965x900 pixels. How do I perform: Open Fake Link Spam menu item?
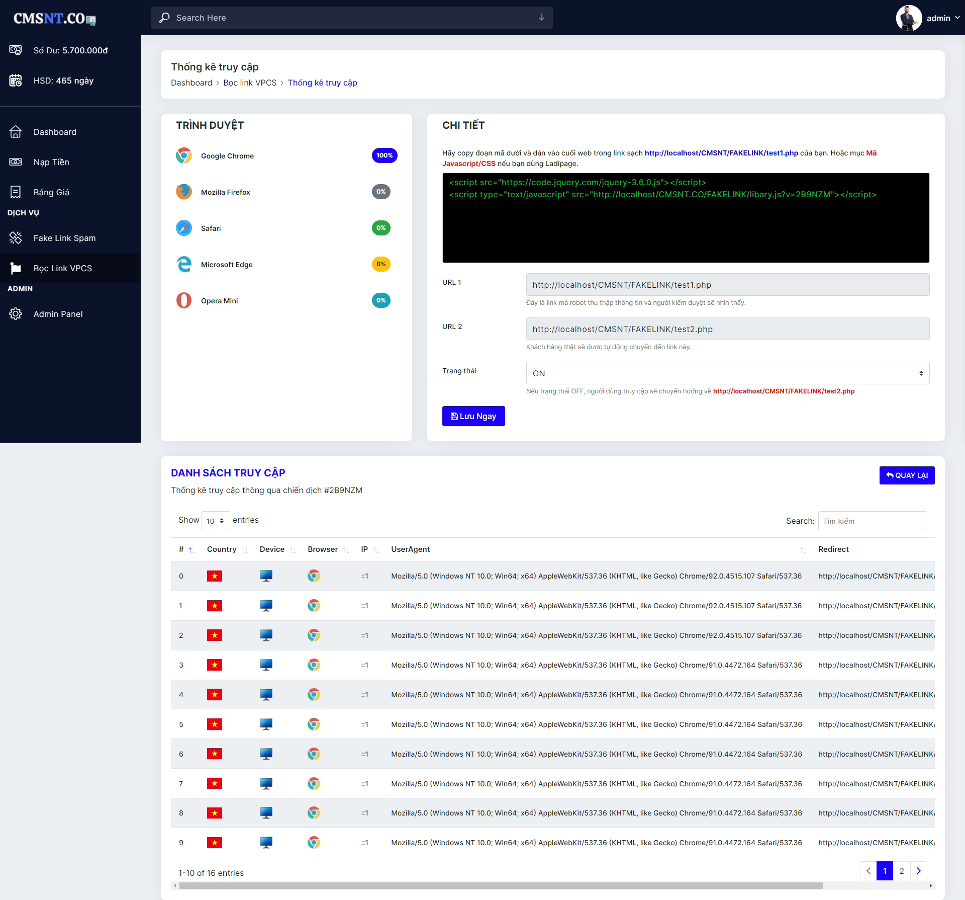coord(64,238)
